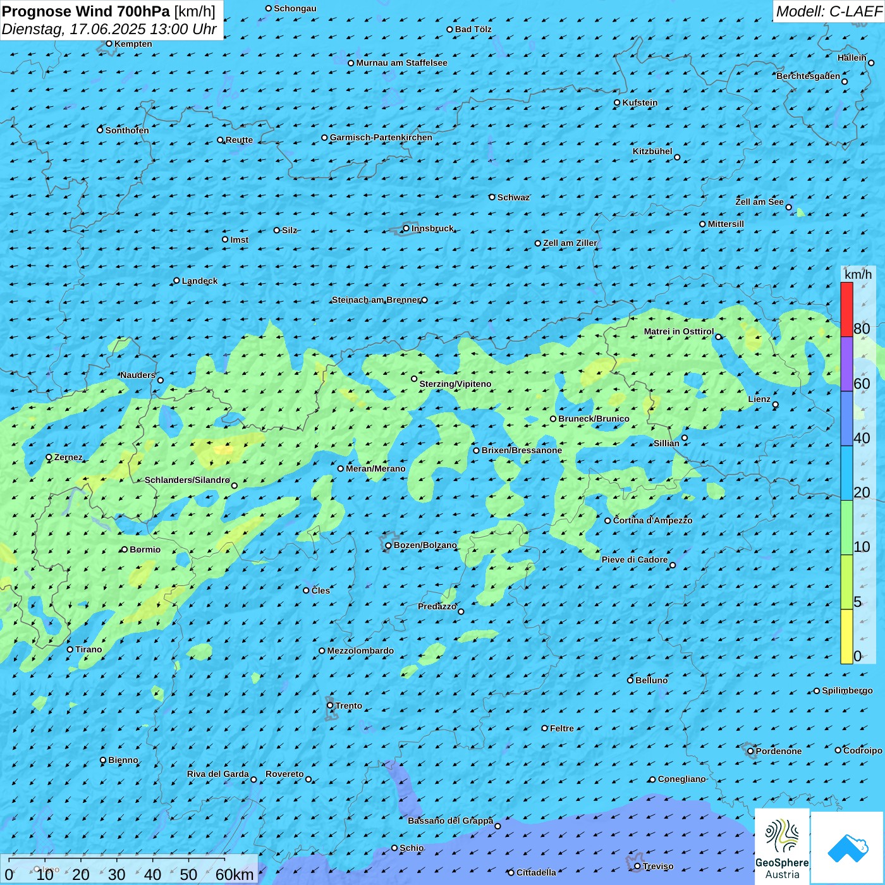Click the Matrei in Osttirol label
885x885 pixels.
pyautogui.click(x=679, y=331)
